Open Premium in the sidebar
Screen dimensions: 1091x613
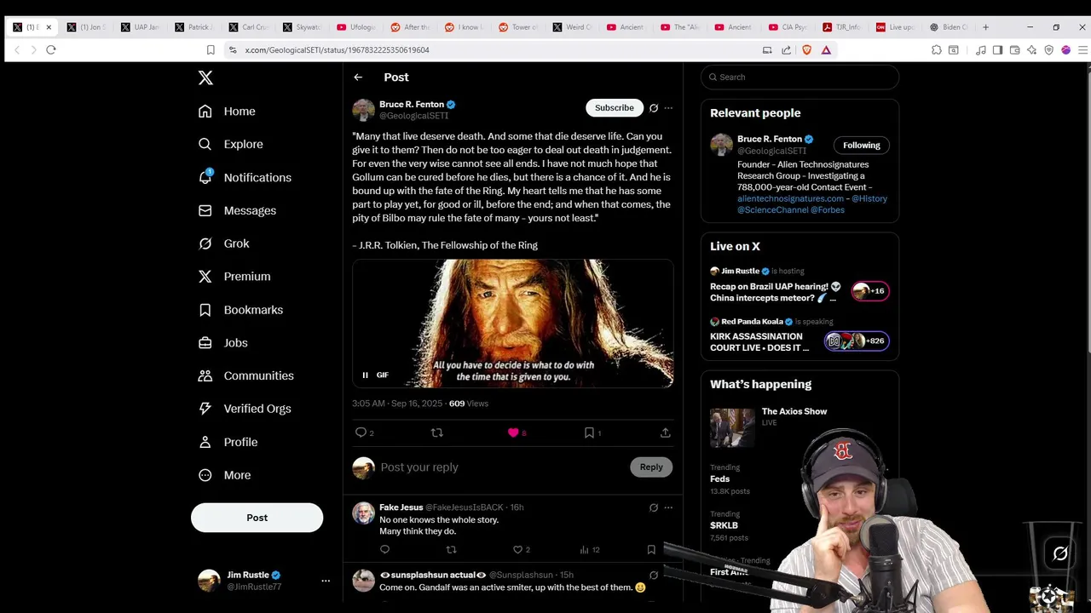click(x=234, y=277)
